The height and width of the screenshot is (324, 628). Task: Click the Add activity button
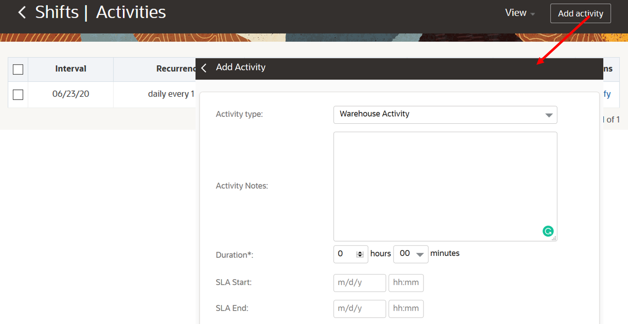(580, 13)
